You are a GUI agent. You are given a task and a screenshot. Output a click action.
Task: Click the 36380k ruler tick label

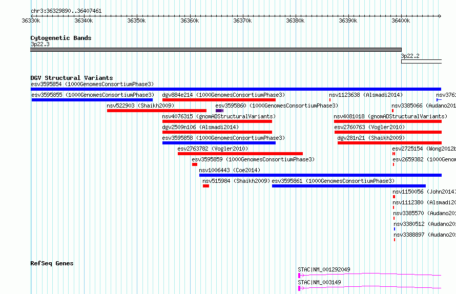pos(295,21)
